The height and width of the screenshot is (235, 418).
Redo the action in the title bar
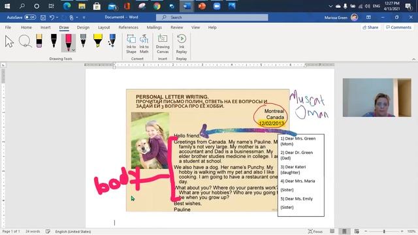[64, 18]
